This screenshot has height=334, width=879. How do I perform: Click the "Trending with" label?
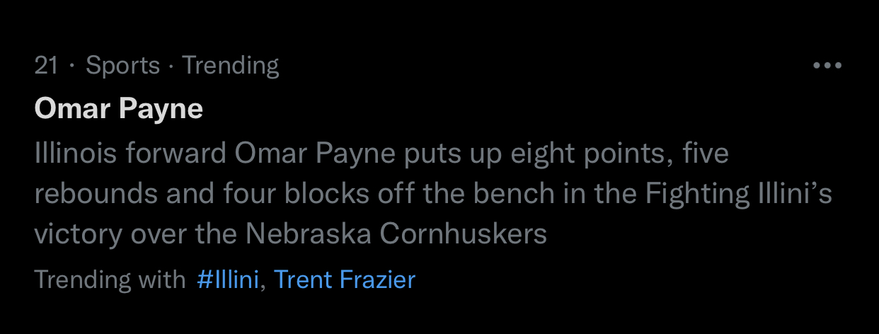pyautogui.click(x=109, y=280)
